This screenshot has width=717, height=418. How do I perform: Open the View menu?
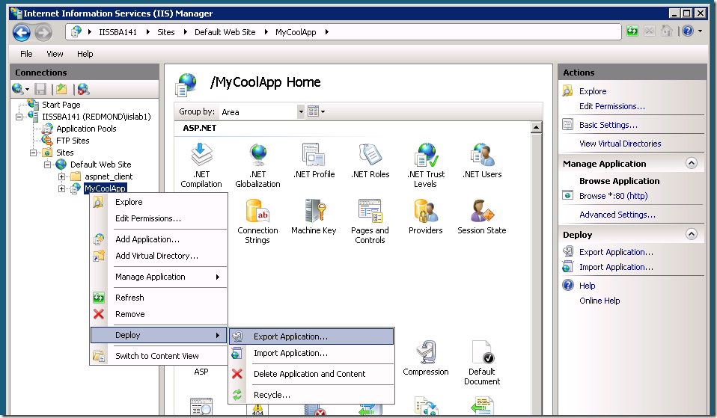coord(55,54)
